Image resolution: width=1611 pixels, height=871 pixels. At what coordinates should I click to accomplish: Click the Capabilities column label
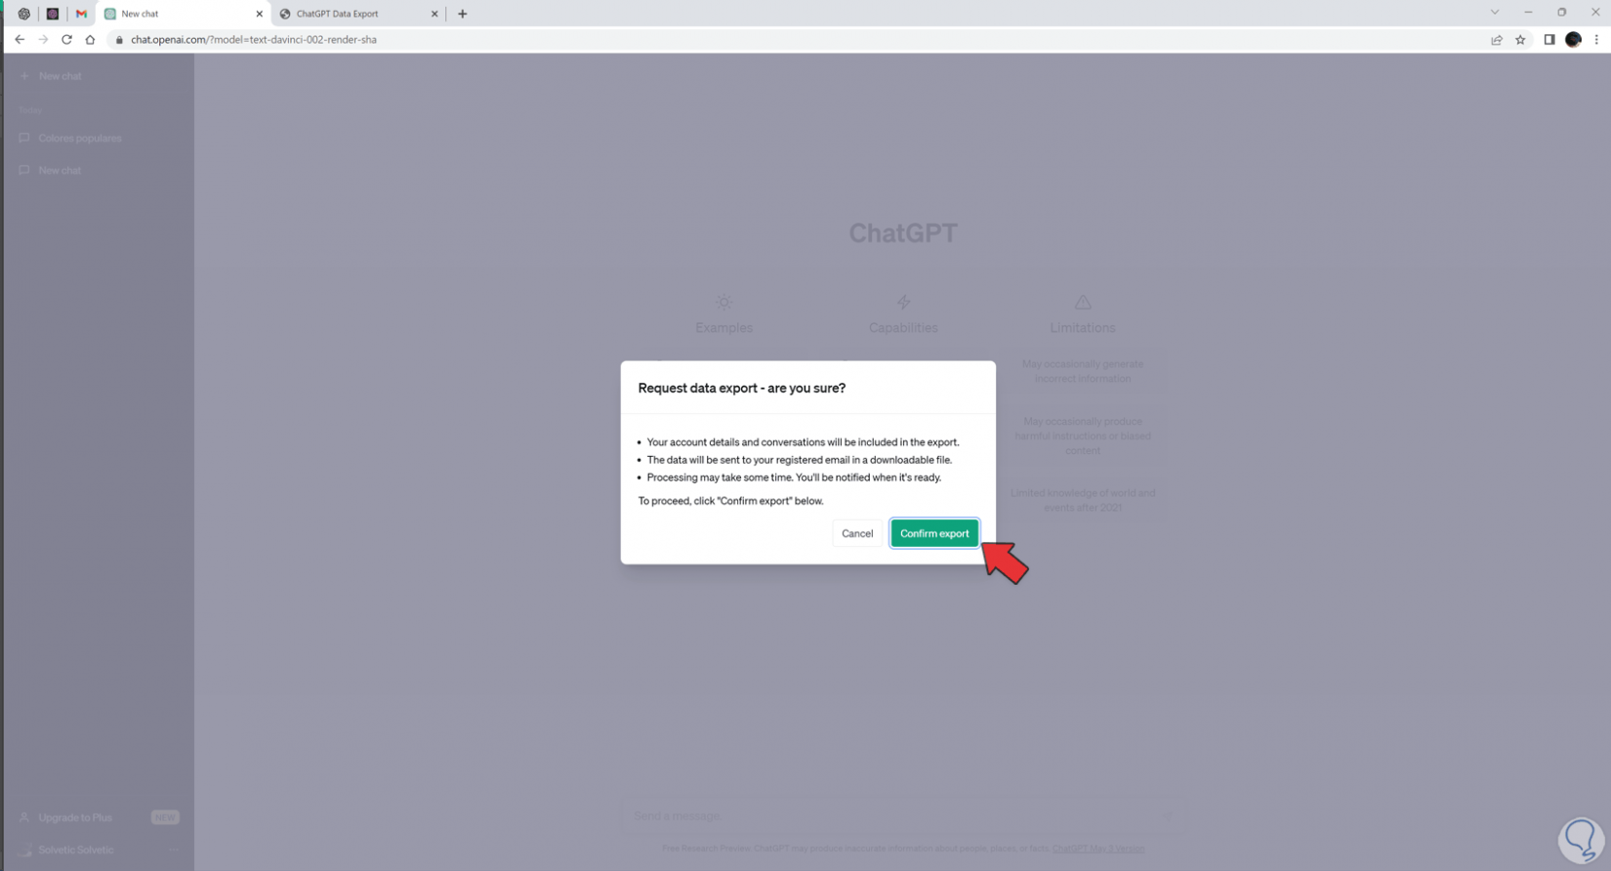[x=903, y=328]
